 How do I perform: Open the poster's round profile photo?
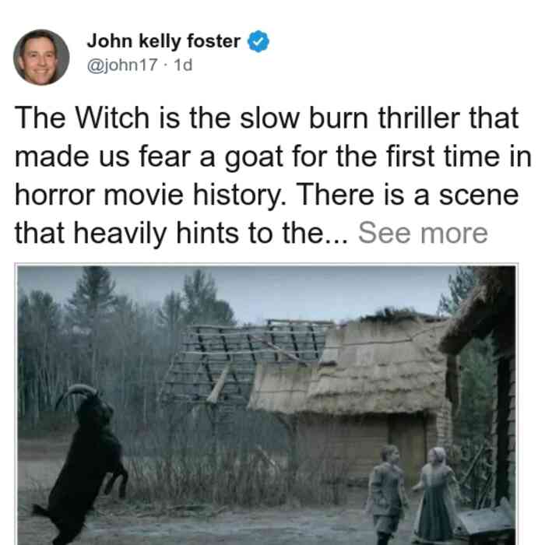[41, 58]
